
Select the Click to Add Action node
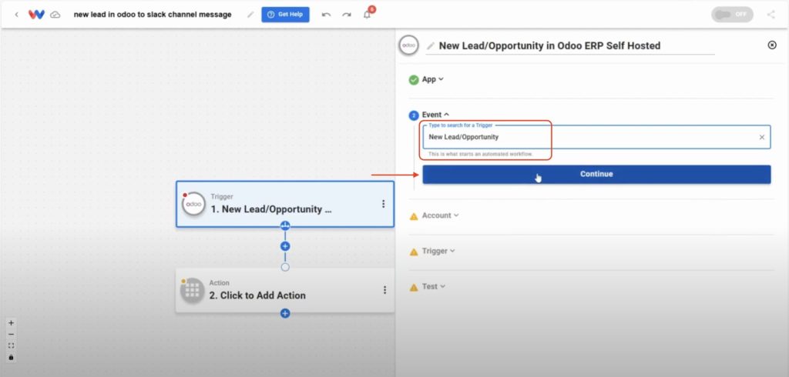285,290
